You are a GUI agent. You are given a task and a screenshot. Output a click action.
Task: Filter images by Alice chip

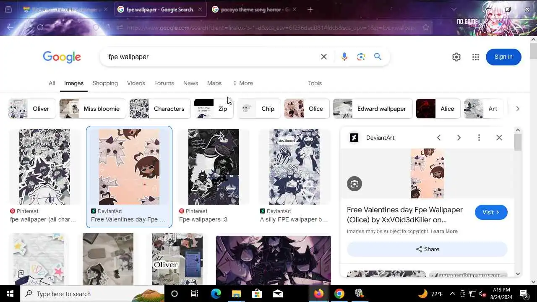pyautogui.click(x=438, y=109)
